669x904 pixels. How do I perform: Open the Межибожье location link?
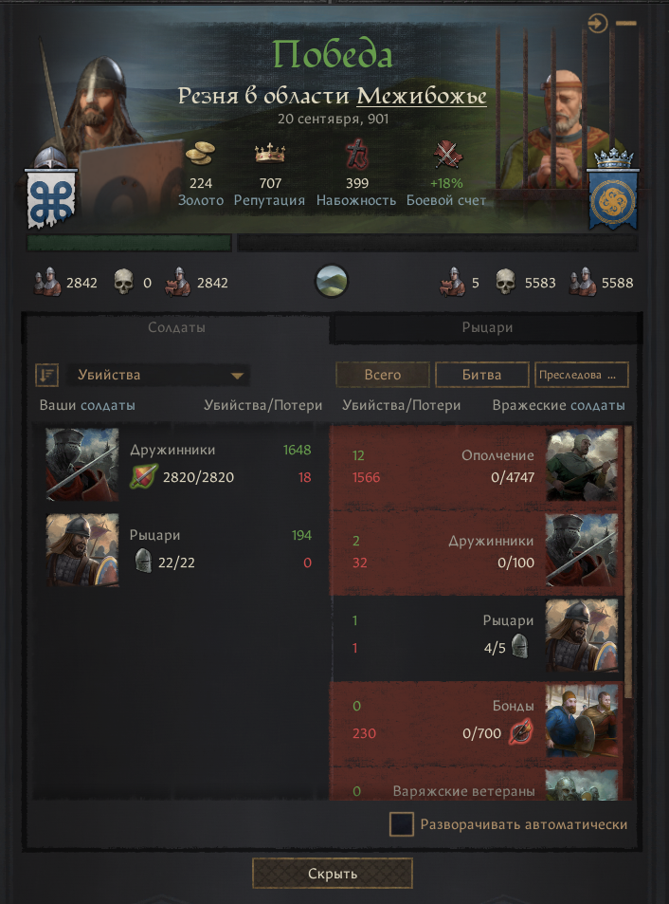tap(422, 96)
